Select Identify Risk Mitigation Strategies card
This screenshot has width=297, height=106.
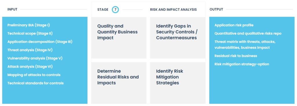coord(178,83)
